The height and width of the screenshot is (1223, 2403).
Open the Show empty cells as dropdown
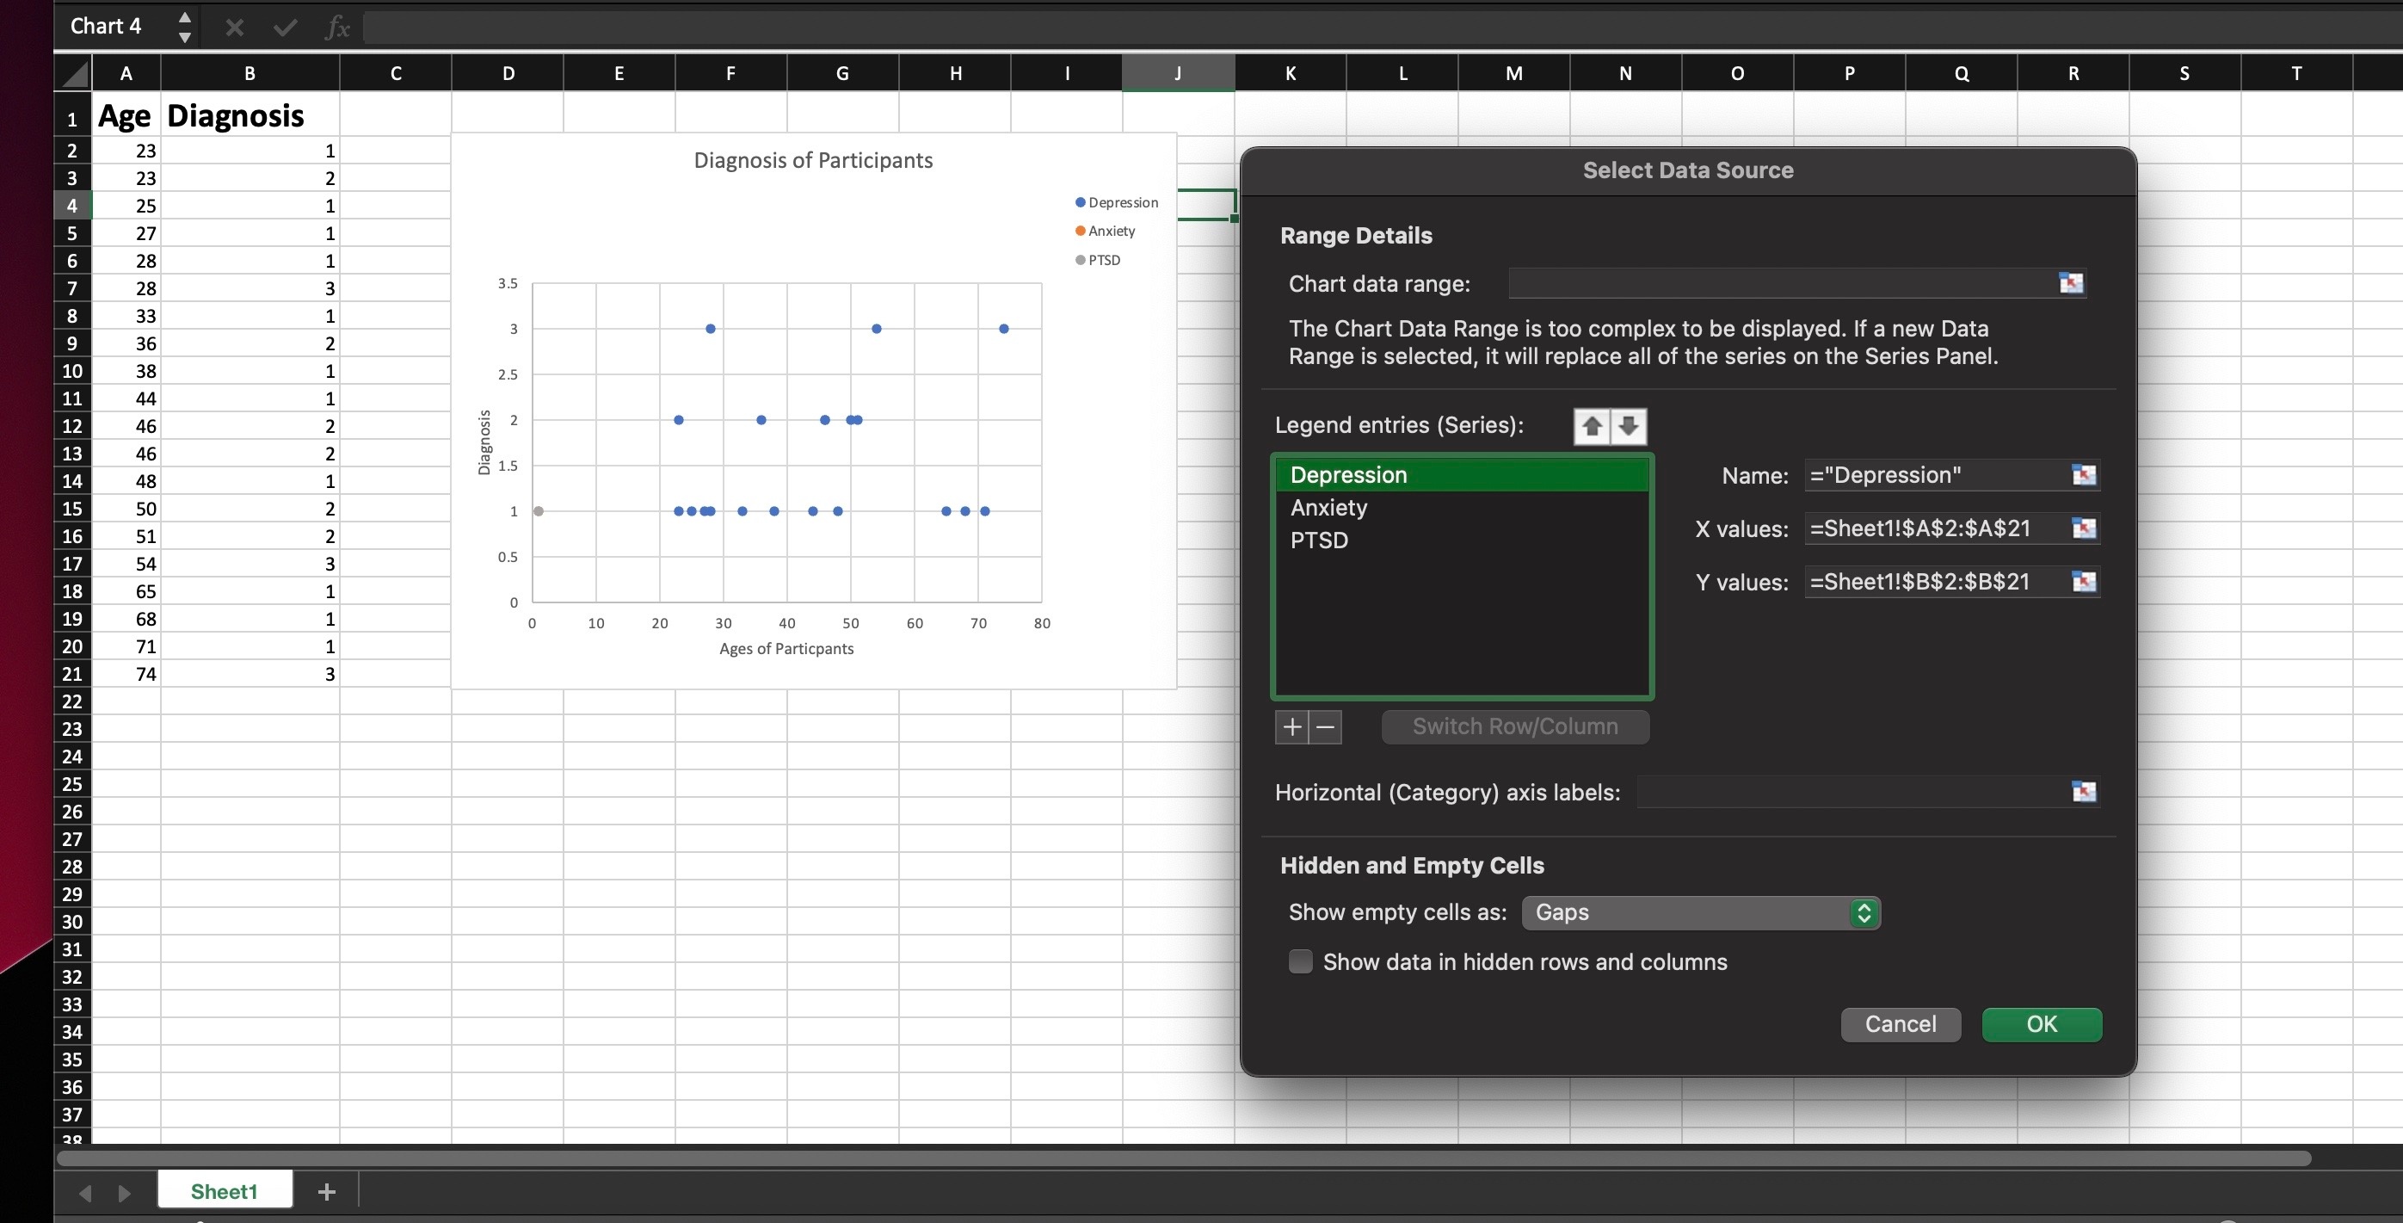pyautogui.click(x=1699, y=911)
